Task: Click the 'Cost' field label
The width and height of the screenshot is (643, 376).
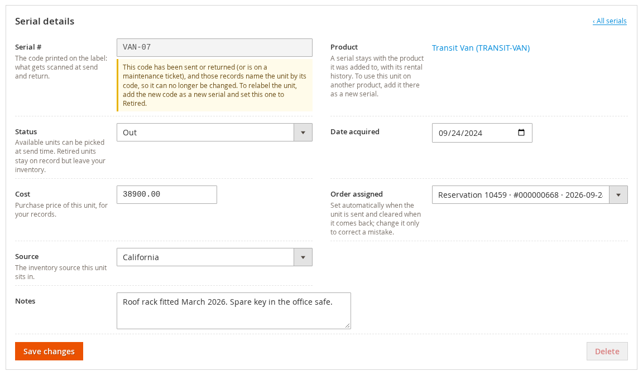Action: [x=22, y=194]
